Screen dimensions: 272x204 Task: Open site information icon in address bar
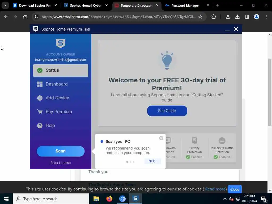coord(36,17)
